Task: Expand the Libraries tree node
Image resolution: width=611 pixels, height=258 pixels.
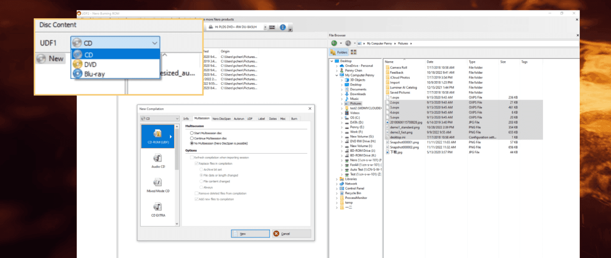Action: [x=337, y=179]
